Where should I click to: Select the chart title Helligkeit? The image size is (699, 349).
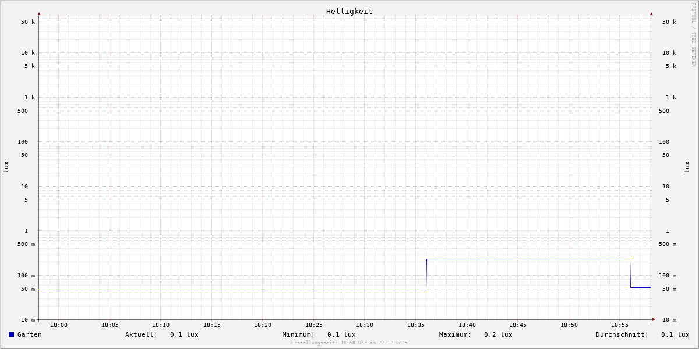(x=349, y=11)
